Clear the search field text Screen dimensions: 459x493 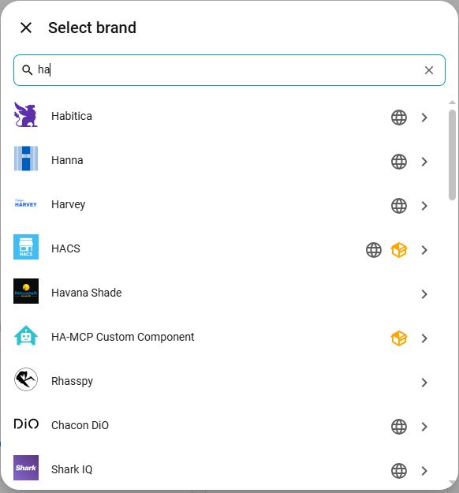(x=429, y=70)
